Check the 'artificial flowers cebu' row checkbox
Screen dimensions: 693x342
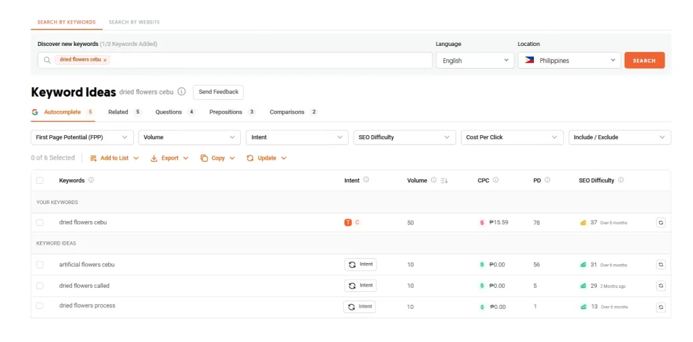point(40,264)
